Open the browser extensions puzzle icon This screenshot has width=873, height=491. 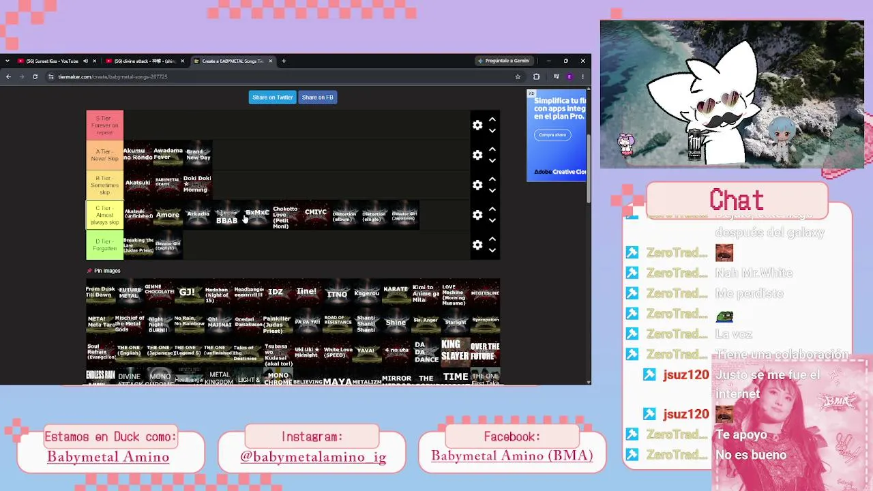coord(536,76)
